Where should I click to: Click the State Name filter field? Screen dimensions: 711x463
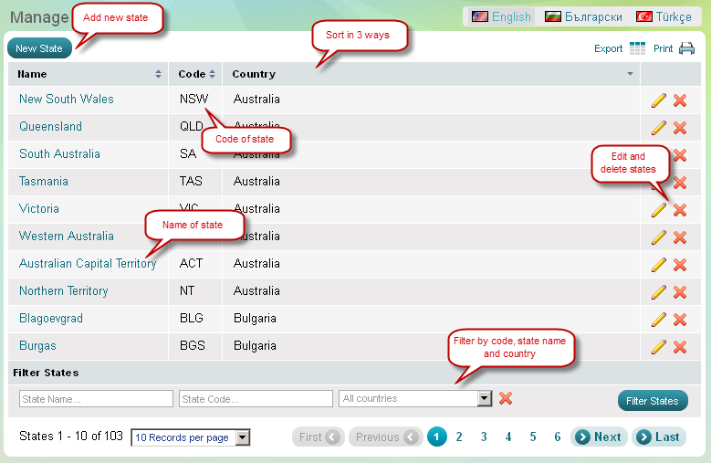click(x=96, y=399)
